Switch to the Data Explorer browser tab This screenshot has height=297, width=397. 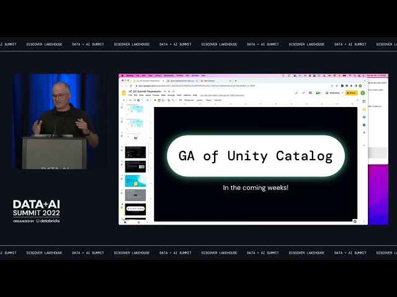(215, 81)
